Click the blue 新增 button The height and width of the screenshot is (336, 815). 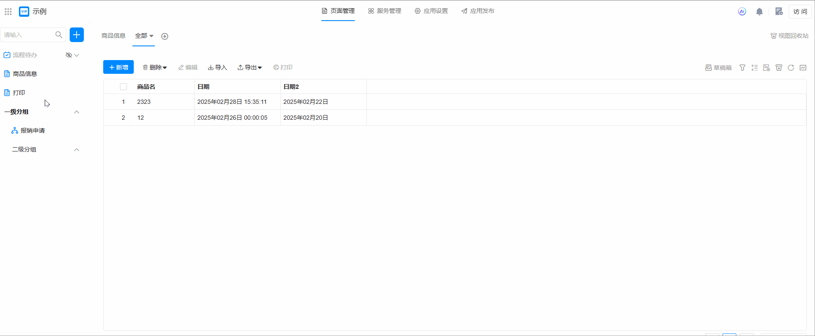118,67
